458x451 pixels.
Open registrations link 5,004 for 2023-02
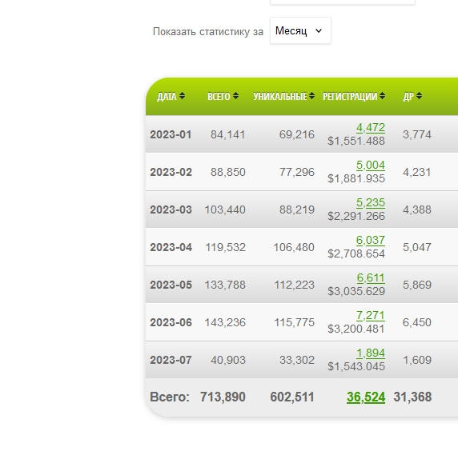point(371,165)
